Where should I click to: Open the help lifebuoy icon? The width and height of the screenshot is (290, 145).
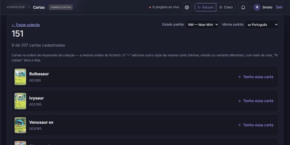coord(187,7)
